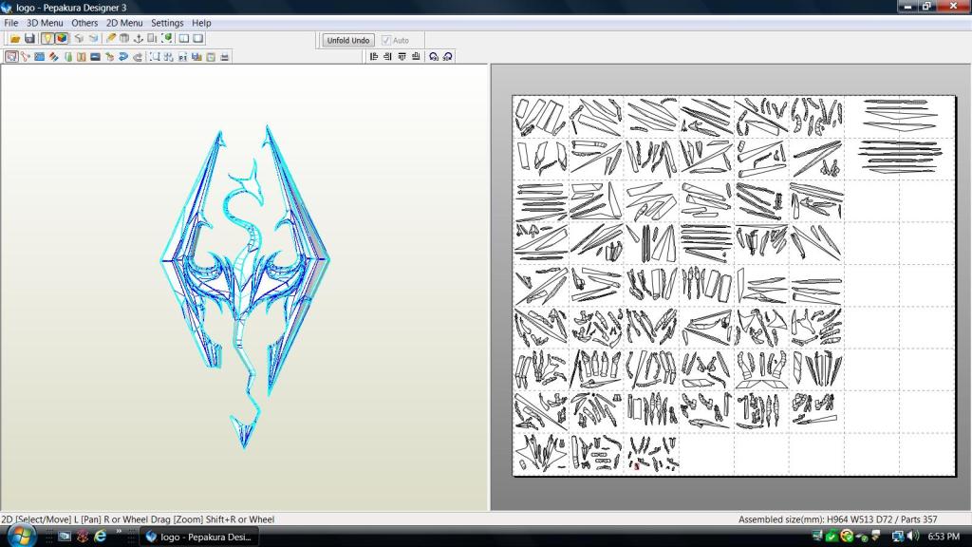Click the rotate 90 clockwise icon

pos(448,56)
